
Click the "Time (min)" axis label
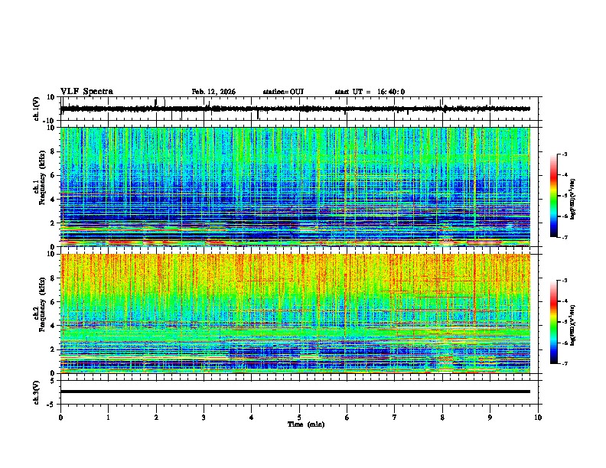[306, 424]
